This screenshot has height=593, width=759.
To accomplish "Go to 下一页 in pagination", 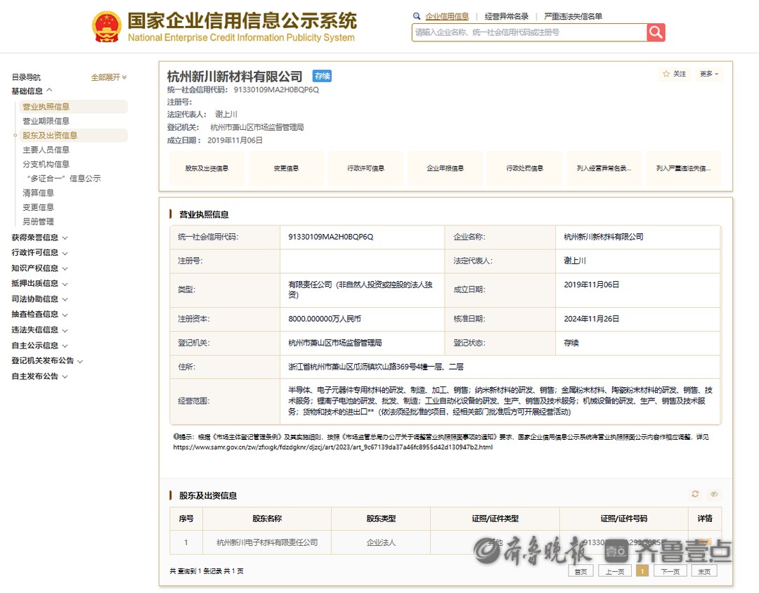I will [670, 571].
